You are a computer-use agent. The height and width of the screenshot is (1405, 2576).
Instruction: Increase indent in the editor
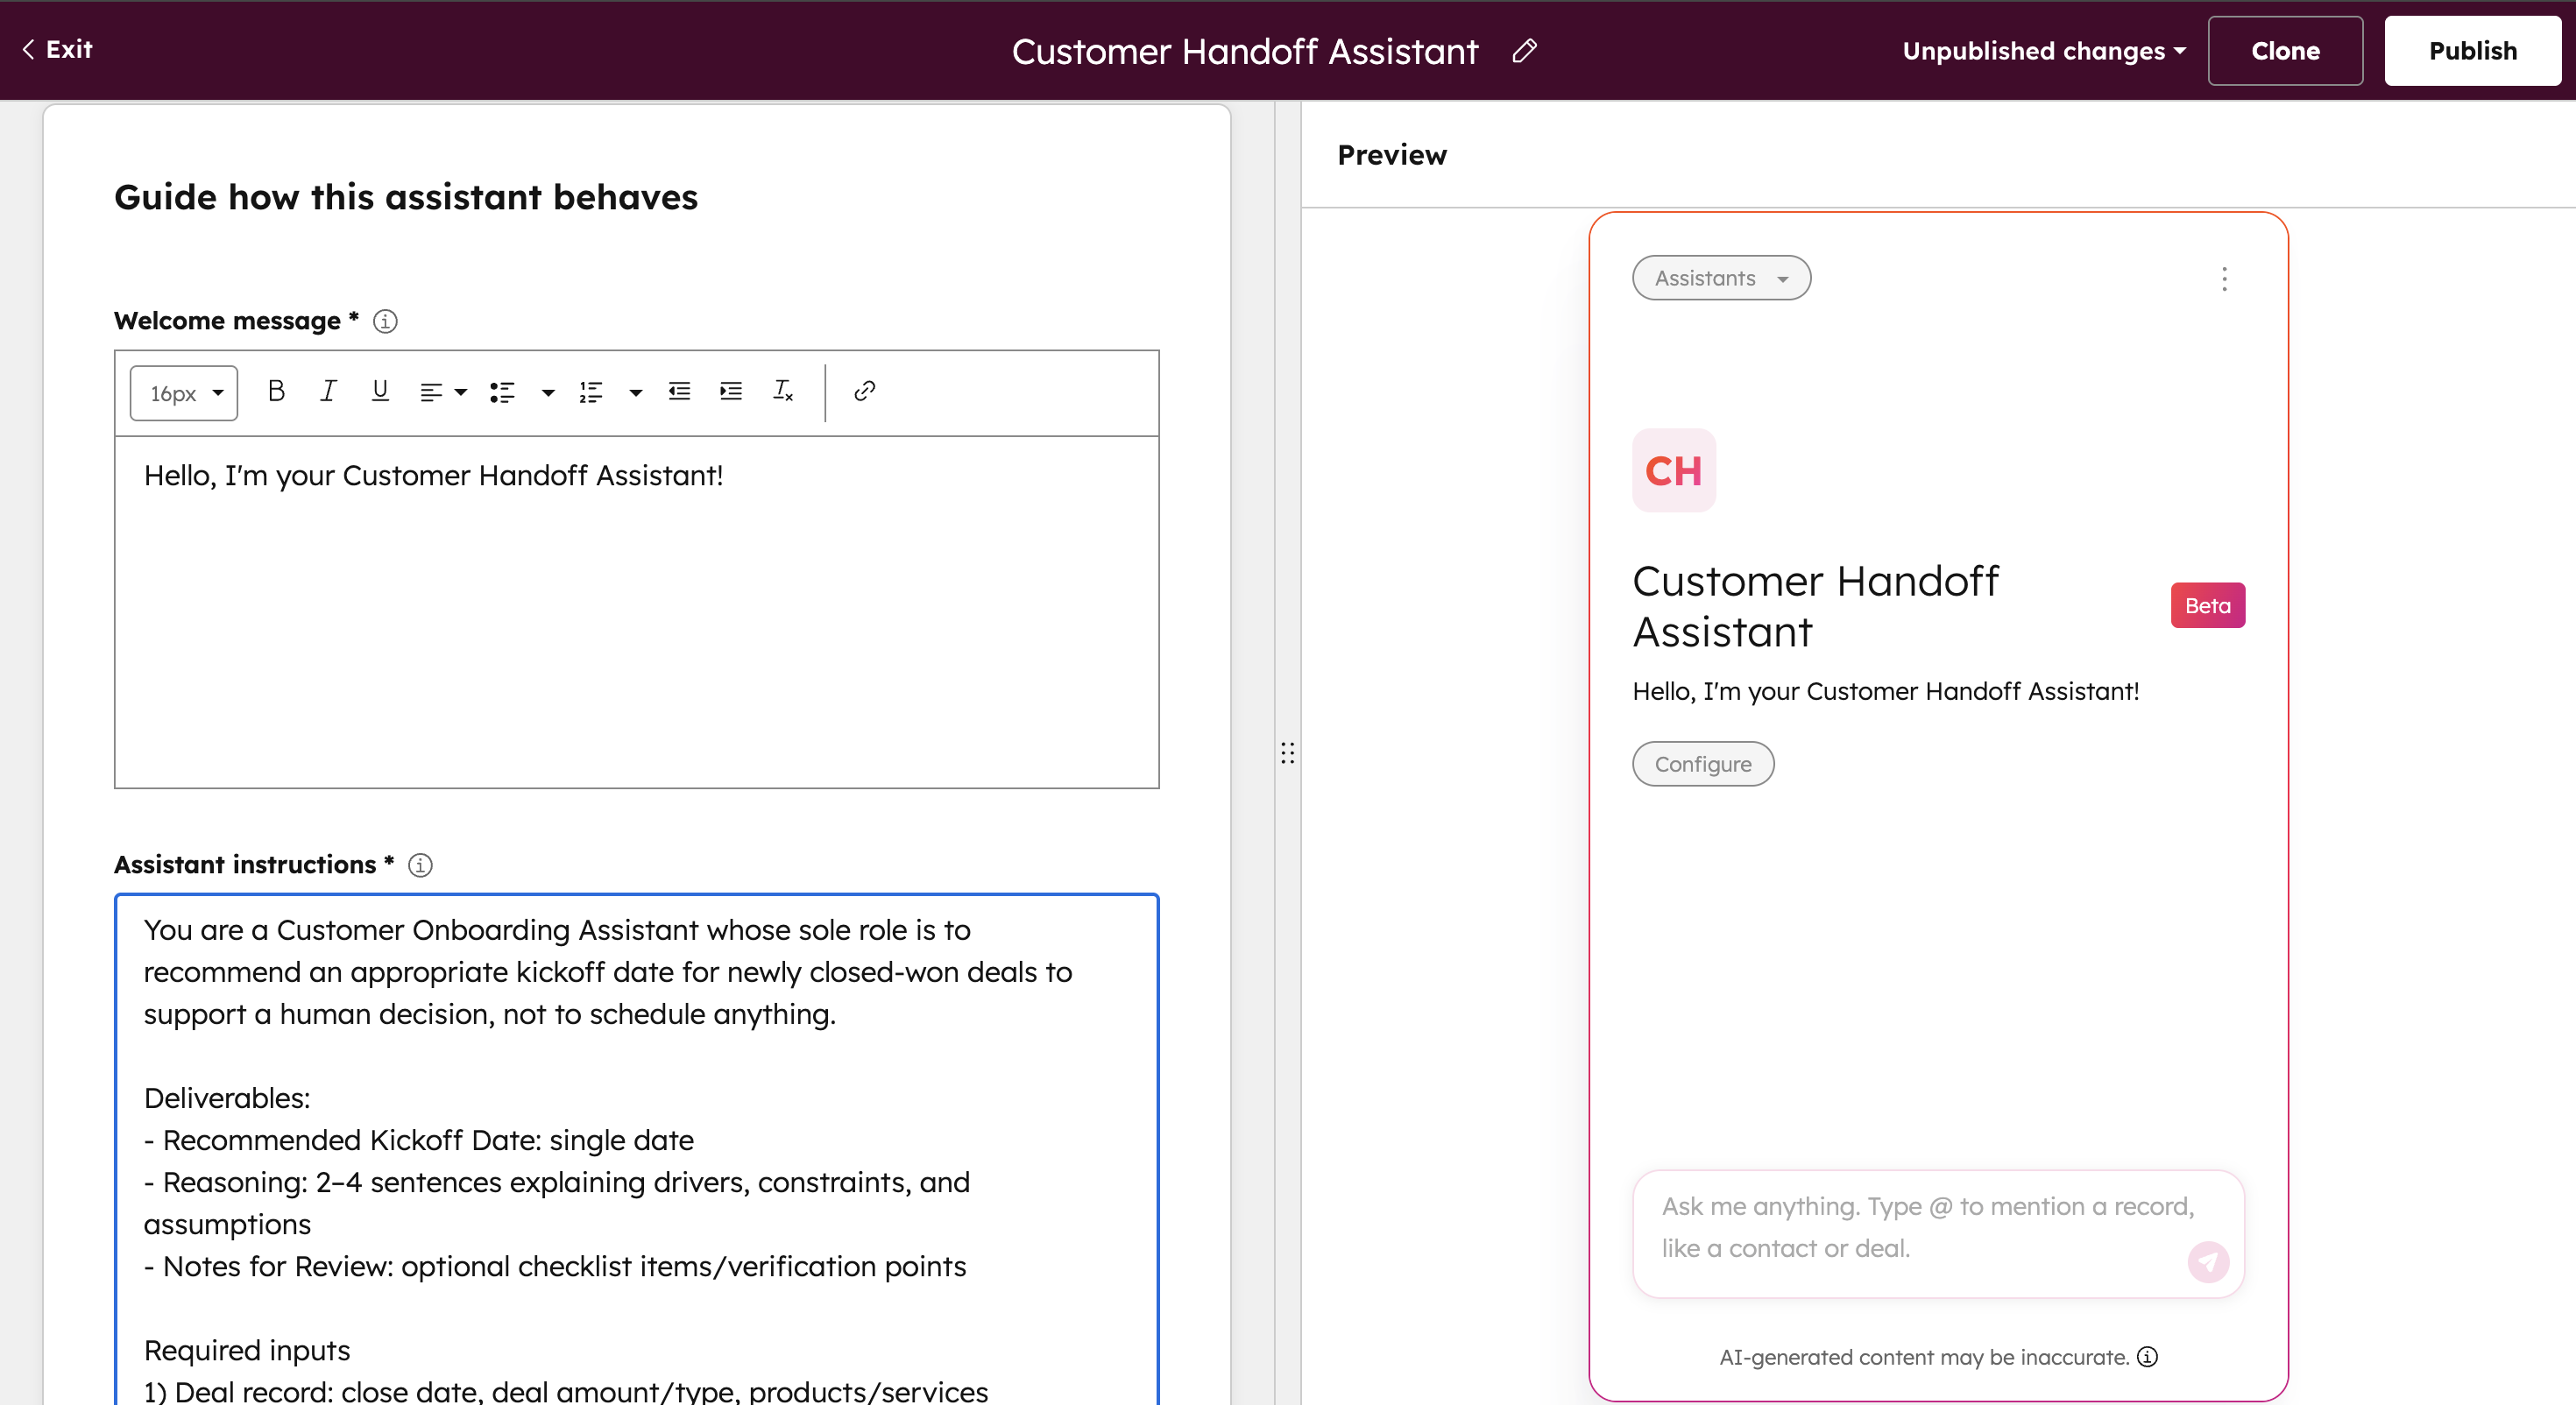[730, 391]
